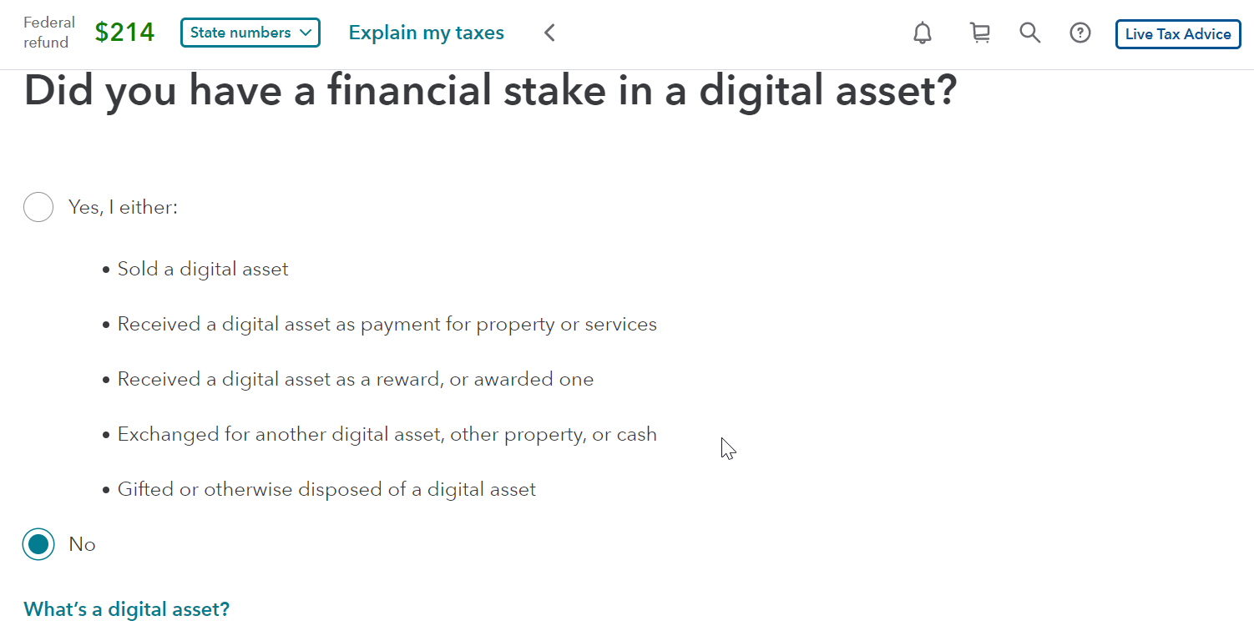This screenshot has width=1254, height=641.
Task: Click the "Yes, I either:" option label
Action: (123, 207)
